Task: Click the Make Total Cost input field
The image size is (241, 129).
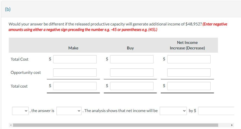Action: coord(75,59)
